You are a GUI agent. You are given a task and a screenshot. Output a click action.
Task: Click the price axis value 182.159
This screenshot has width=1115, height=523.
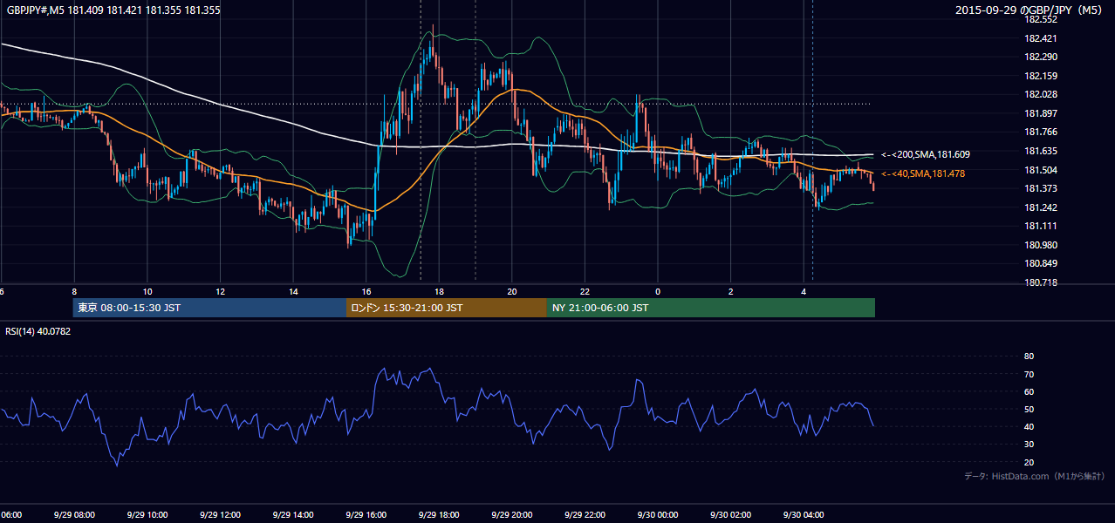pyautogui.click(x=1040, y=76)
